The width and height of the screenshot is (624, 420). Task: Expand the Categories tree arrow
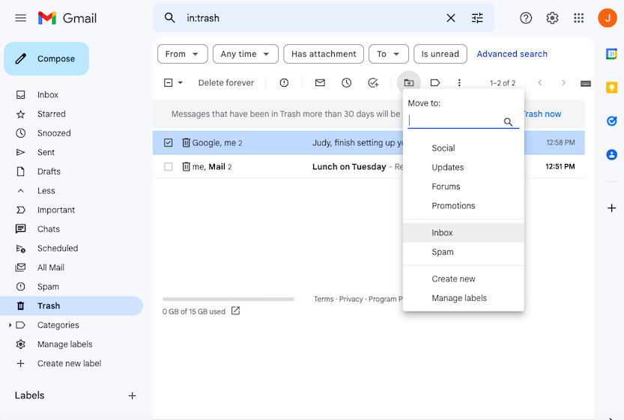click(x=10, y=325)
